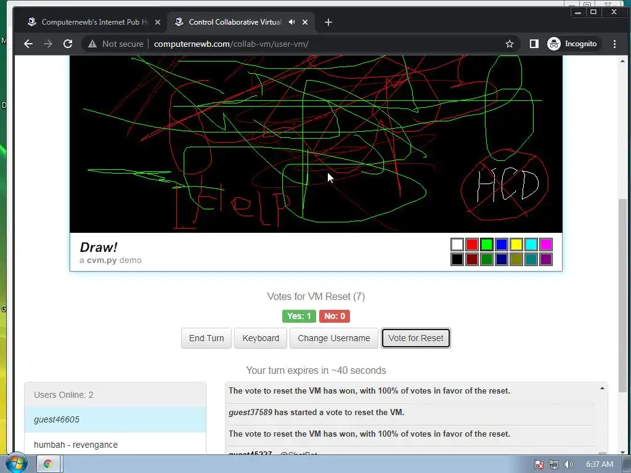Choose the yellow color swatch

[516, 245]
